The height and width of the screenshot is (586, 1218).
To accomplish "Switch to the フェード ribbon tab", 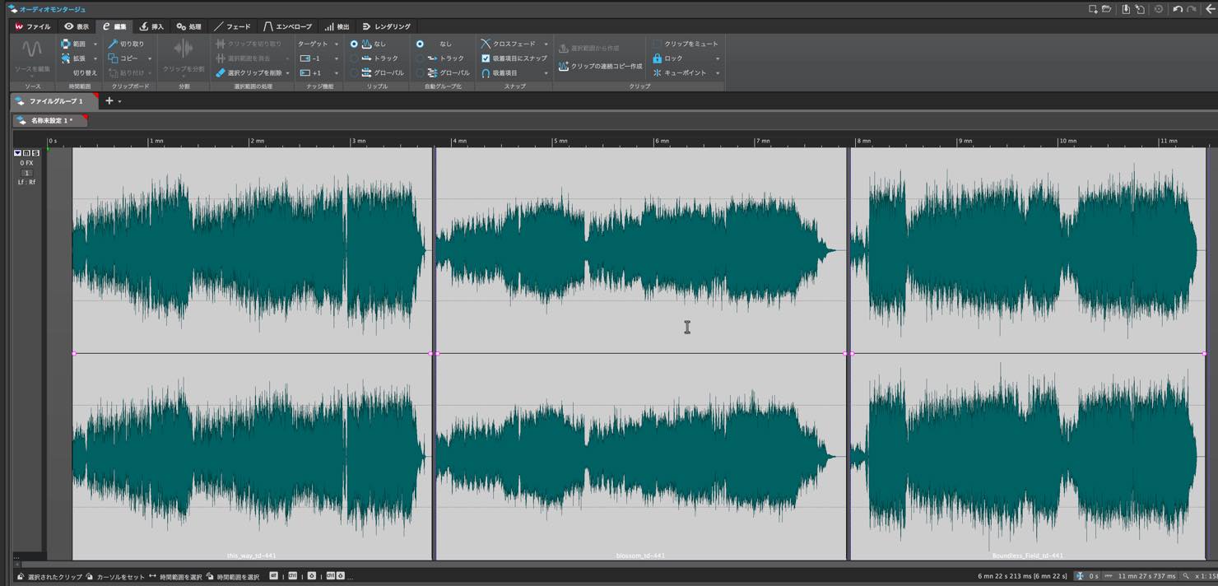I will click(232, 26).
